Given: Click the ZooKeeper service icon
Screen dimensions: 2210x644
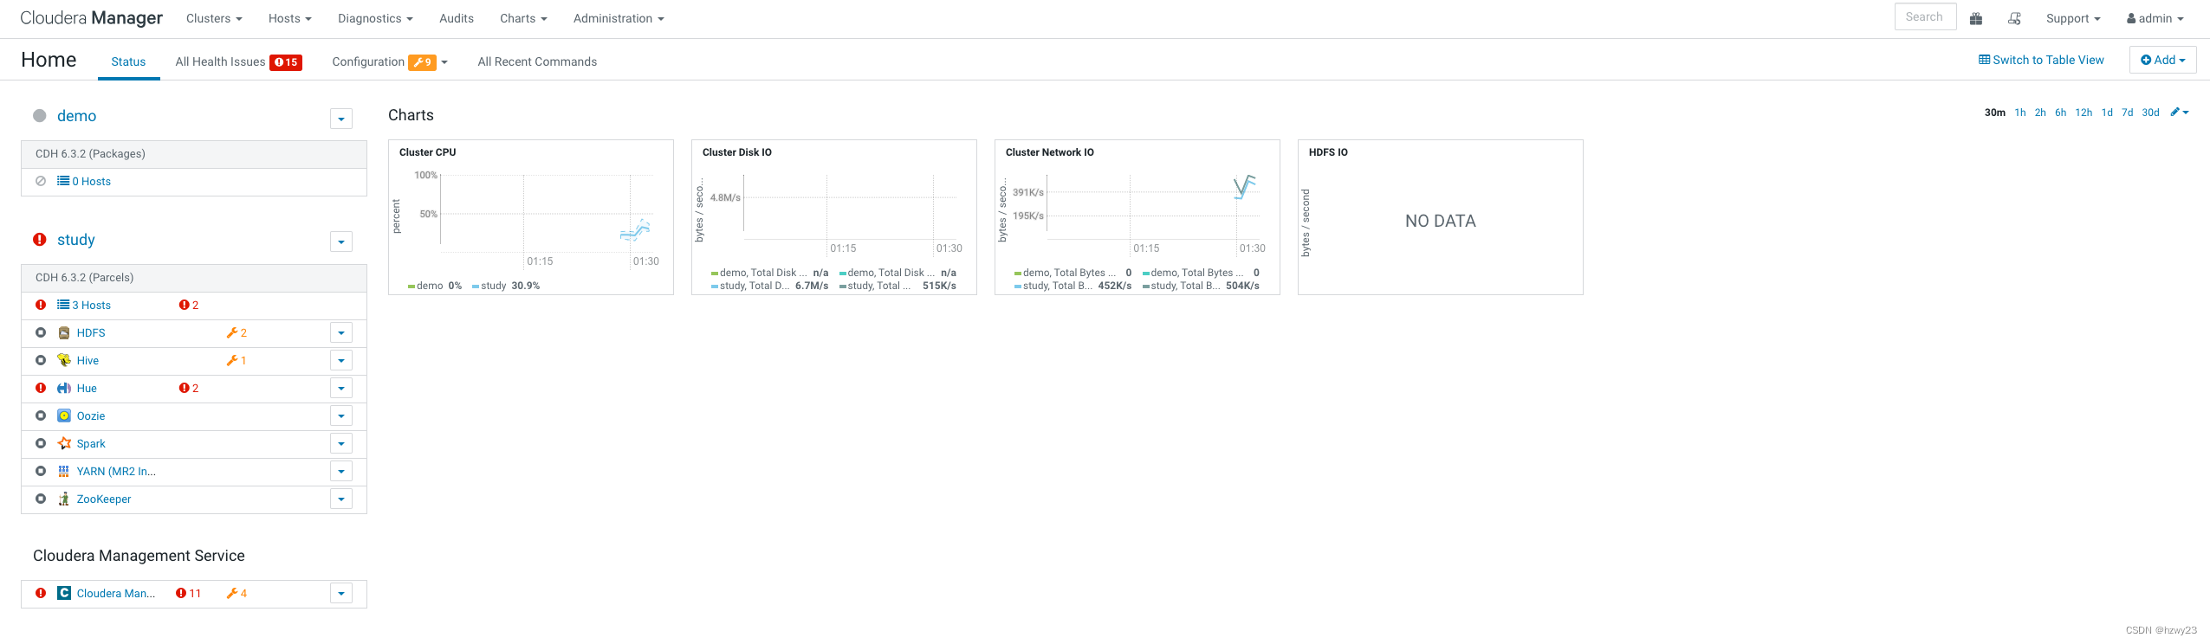Looking at the screenshot, I should pos(63,499).
